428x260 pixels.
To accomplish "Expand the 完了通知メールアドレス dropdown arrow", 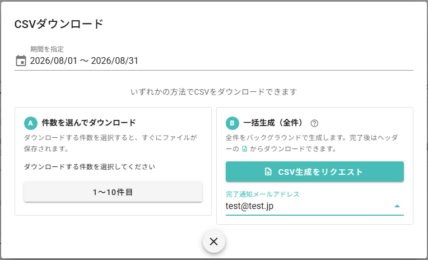I will pyautogui.click(x=397, y=206).
